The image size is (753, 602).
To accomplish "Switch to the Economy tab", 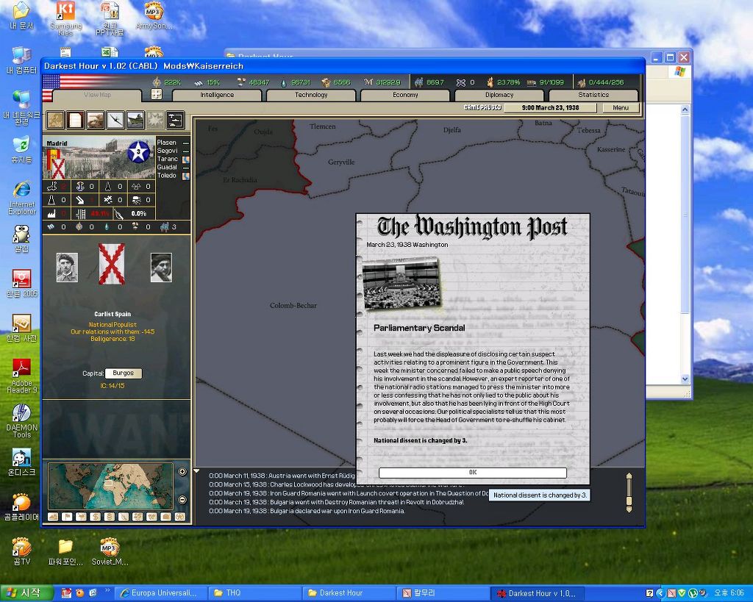I will pos(405,95).
